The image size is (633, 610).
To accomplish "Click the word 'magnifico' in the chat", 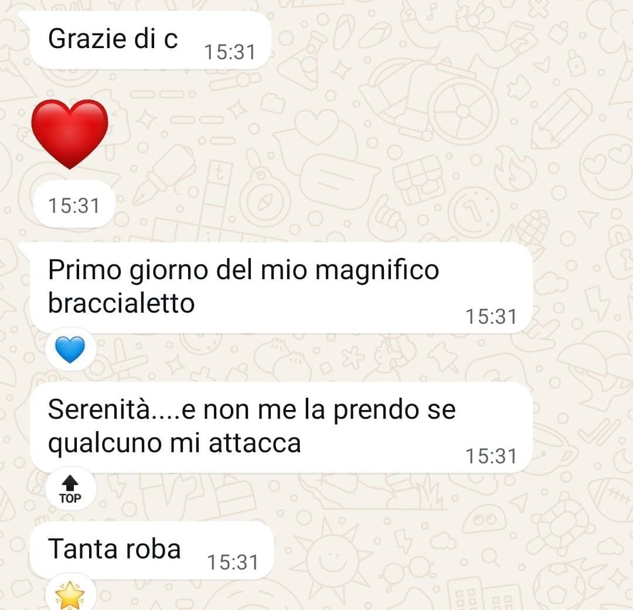I will coord(377,271).
